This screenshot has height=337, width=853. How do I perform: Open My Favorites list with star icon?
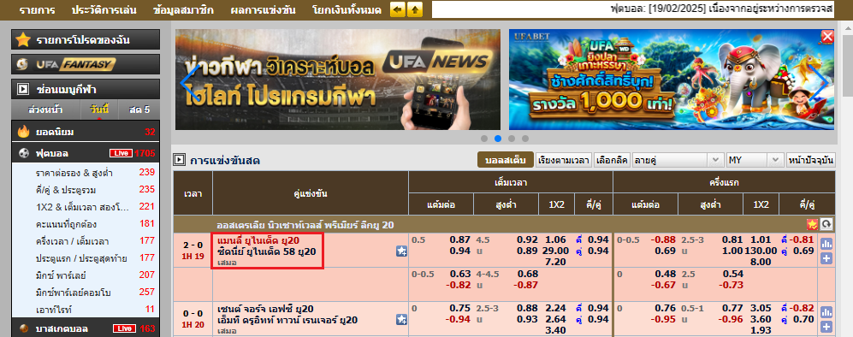(x=86, y=39)
